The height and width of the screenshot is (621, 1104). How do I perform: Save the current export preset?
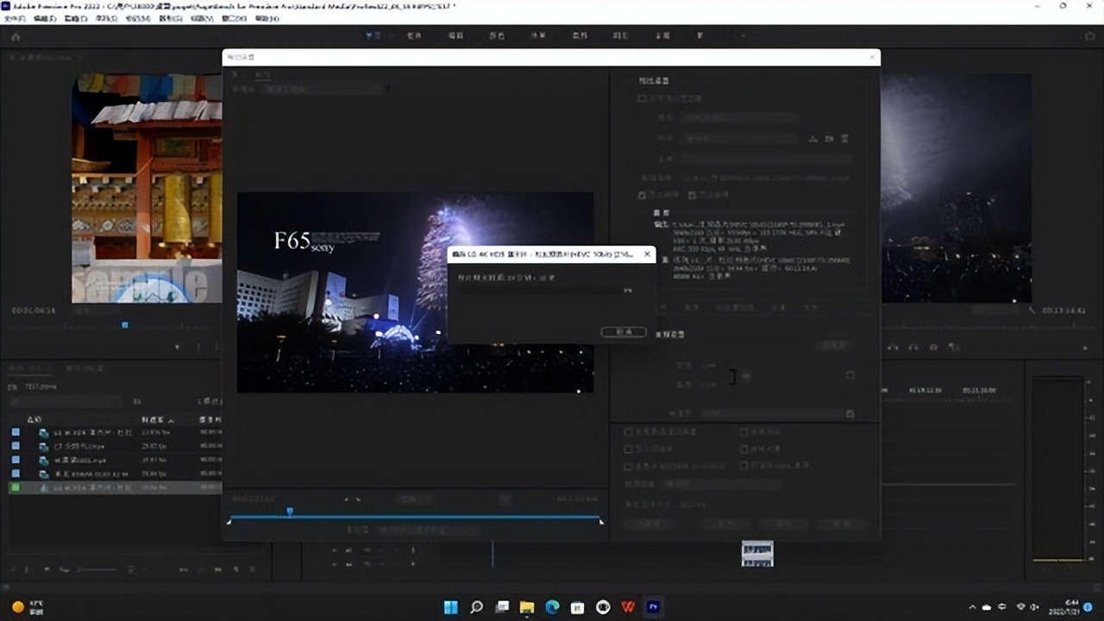(x=812, y=139)
